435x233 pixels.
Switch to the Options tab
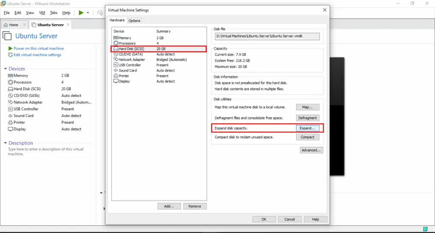[134, 20]
